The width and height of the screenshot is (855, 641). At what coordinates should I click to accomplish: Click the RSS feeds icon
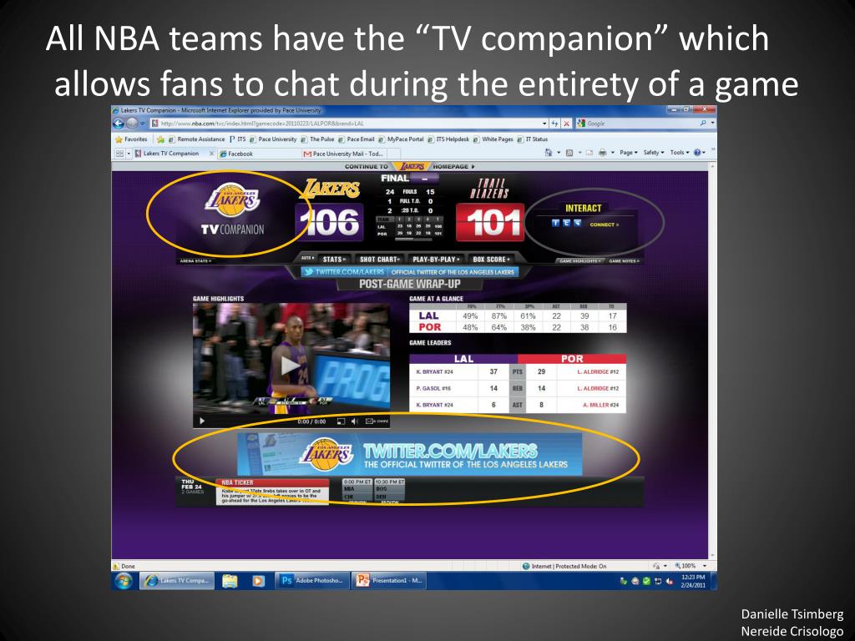pyautogui.click(x=569, y=153)
